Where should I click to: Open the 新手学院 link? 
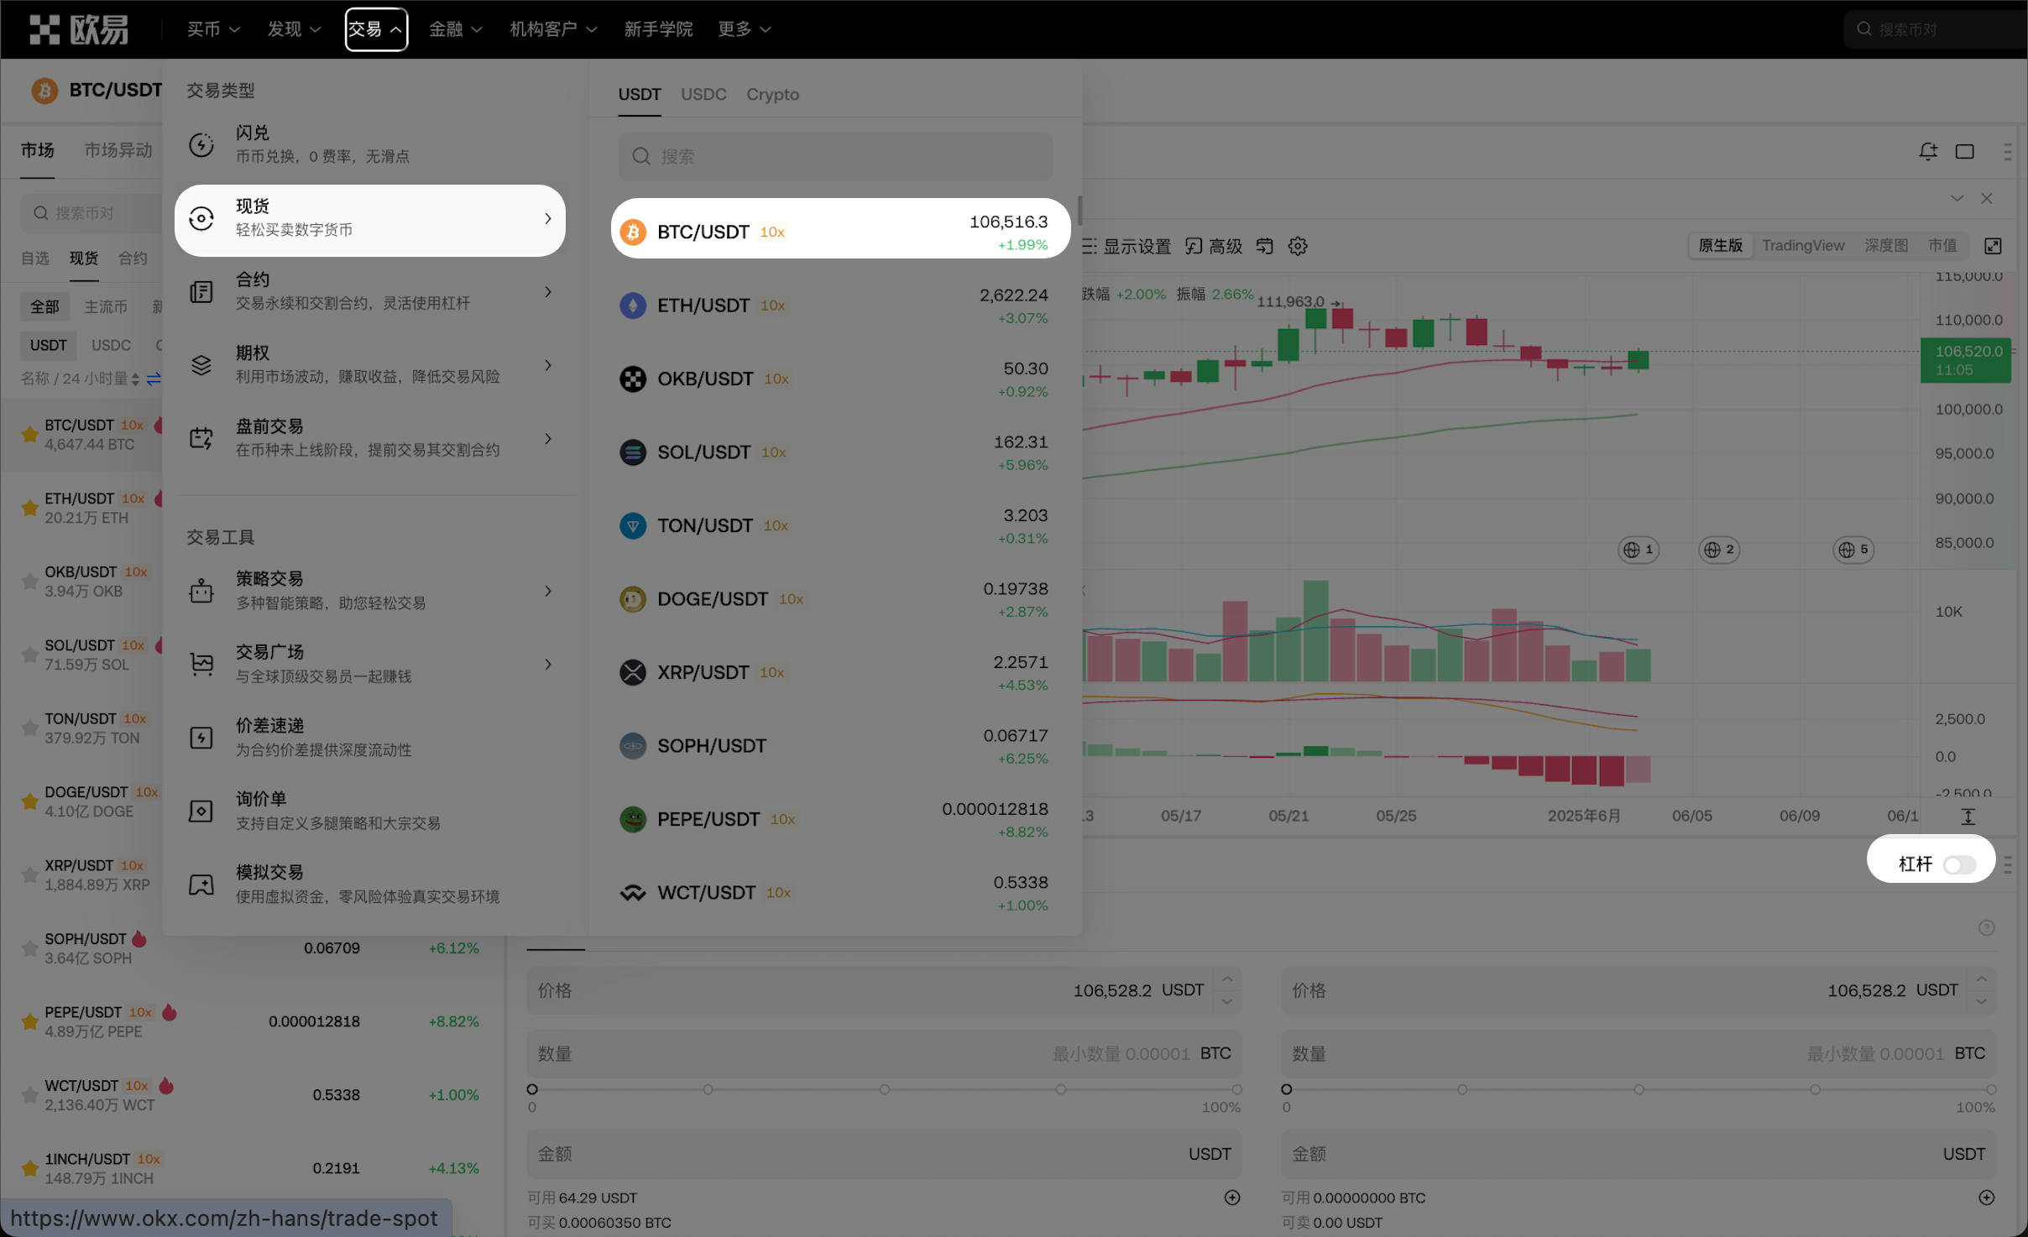click(658, 29)
